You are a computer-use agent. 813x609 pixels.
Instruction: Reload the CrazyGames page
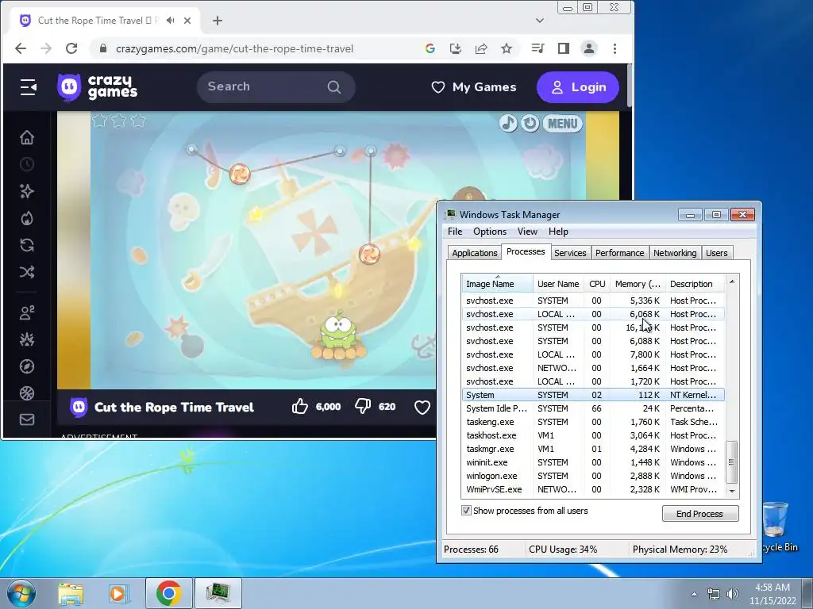click(x=71, y=48)
